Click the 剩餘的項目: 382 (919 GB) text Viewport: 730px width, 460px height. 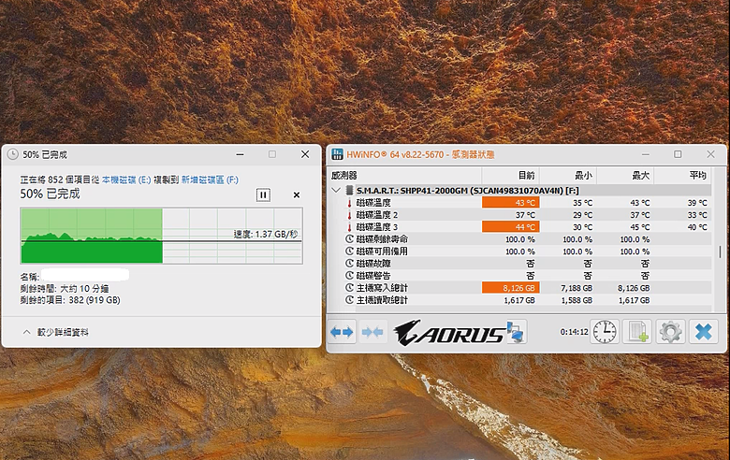(70, 300)
